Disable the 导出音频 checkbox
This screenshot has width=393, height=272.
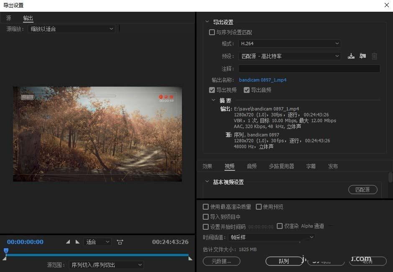click(x=247, y=90)
